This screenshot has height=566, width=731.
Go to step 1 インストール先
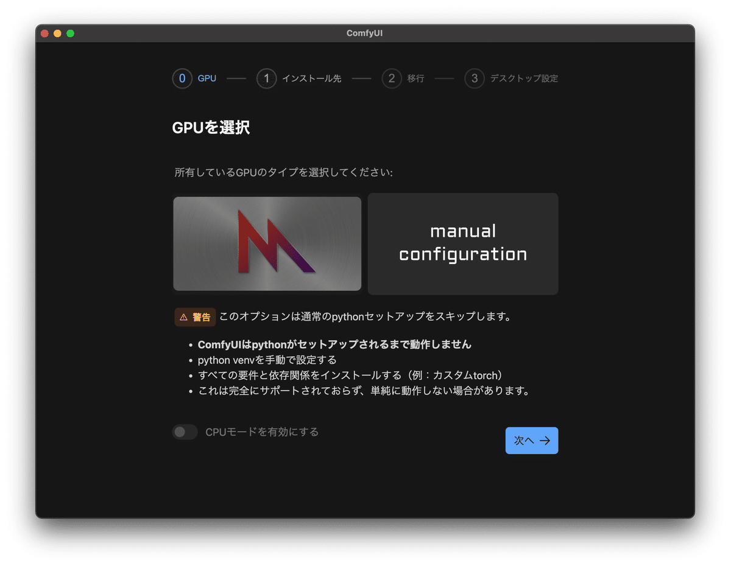299,79
